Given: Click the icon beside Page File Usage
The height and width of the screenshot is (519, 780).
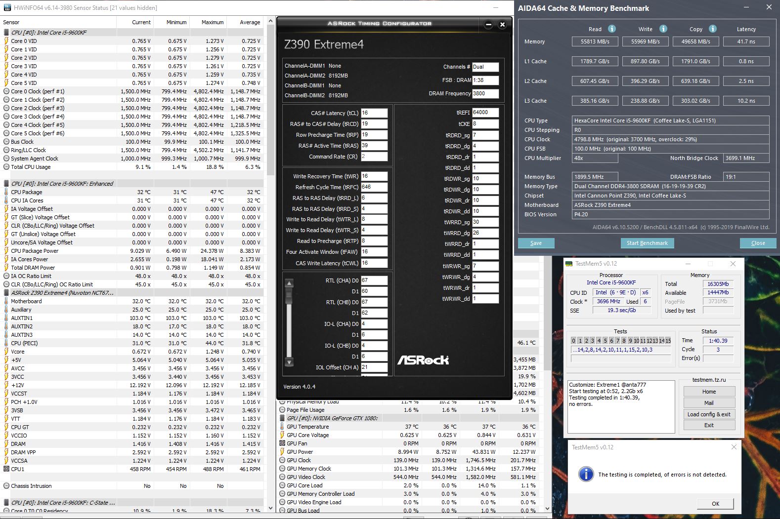Looking at the screenshot, I should [282, 410].
